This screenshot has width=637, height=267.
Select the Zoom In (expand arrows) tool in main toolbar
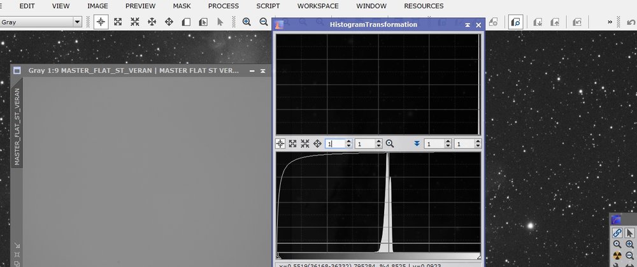click(x=118, y=22)
